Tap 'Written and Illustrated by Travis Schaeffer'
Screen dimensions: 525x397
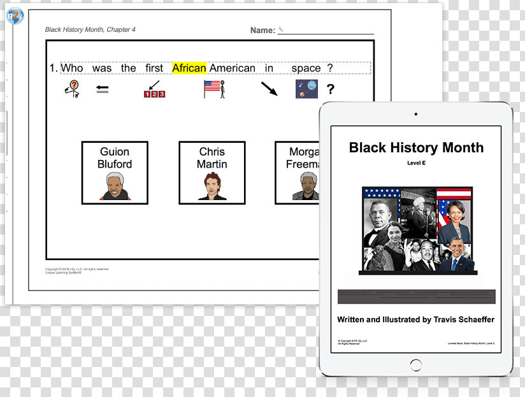(416, 319)
